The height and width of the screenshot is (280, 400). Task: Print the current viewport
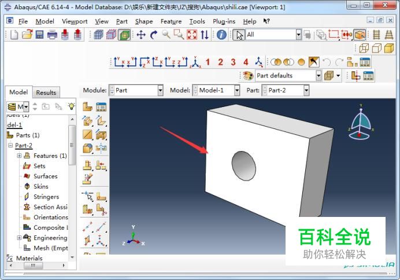[x=52, y=35]
